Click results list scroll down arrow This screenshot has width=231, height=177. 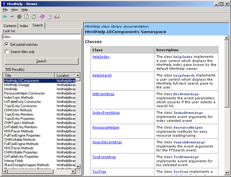coord(78,167)
